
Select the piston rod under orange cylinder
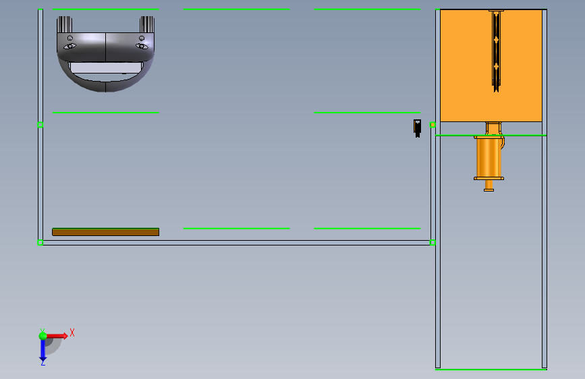489,185
